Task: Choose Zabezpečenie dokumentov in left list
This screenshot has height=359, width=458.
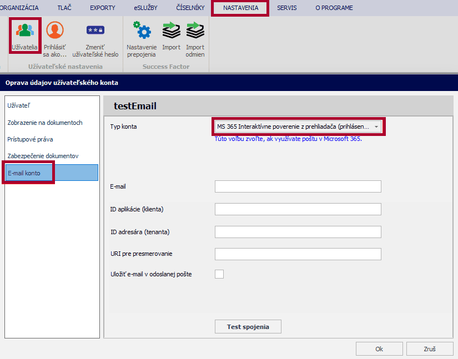Action: click(43, 156)
